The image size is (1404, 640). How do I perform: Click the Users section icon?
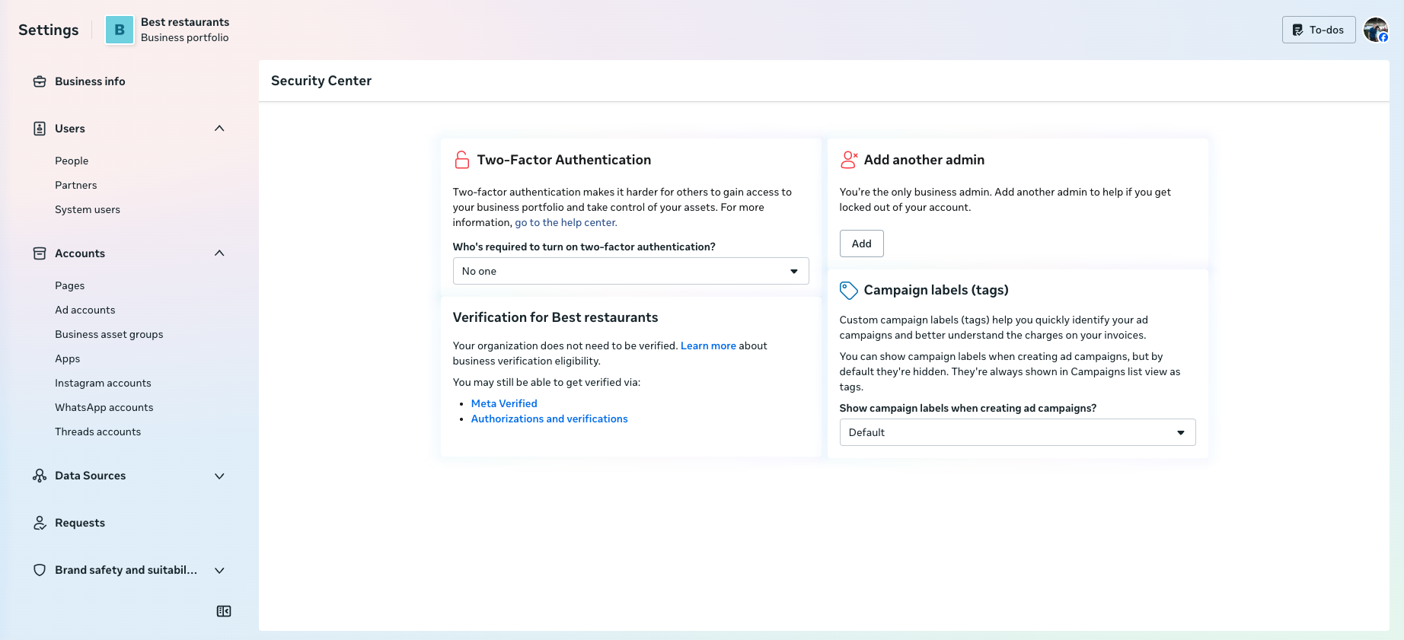point(40,129)
